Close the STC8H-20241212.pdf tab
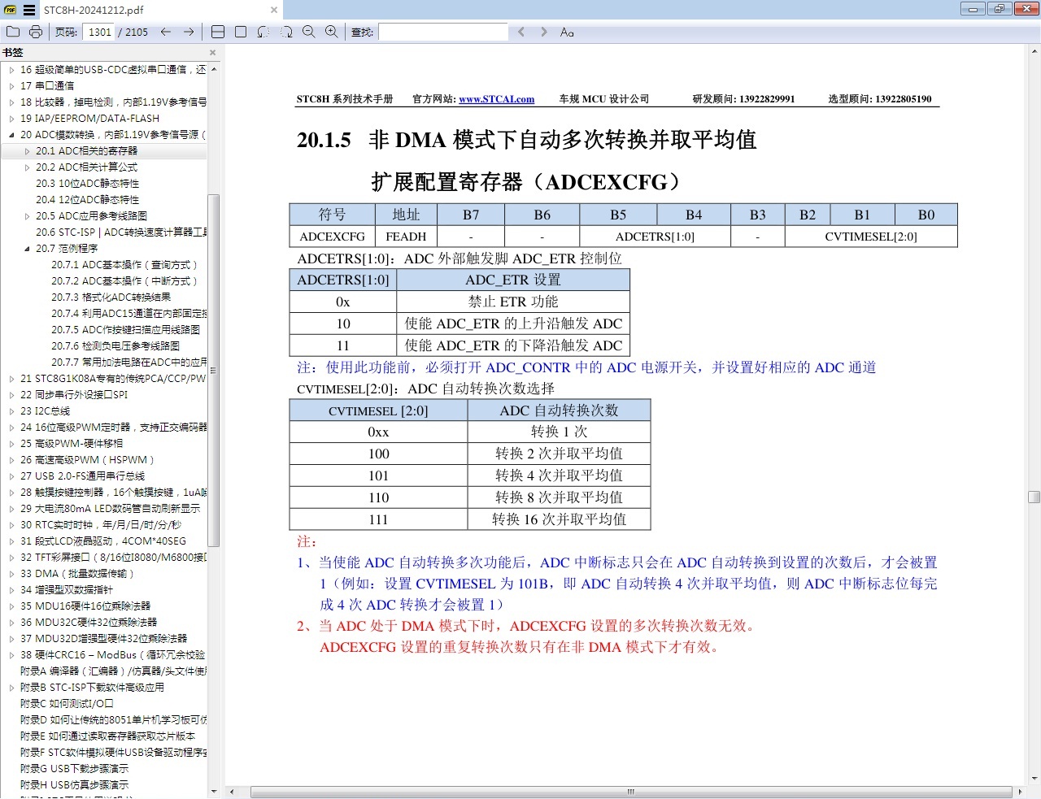The image size is (1041, 799). coord(274,10)
